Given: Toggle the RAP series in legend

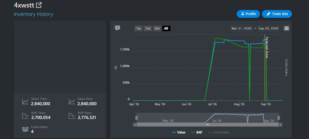Looking at the screenshot, I should tap(197, 132).
